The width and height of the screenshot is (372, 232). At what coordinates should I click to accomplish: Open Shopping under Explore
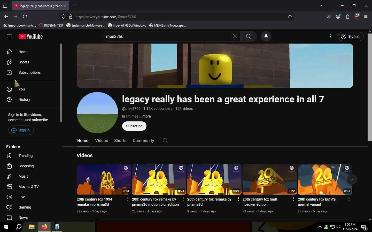[30, 166]
